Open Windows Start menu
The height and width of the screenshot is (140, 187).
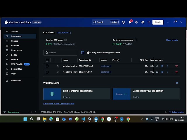pos(25,119)
